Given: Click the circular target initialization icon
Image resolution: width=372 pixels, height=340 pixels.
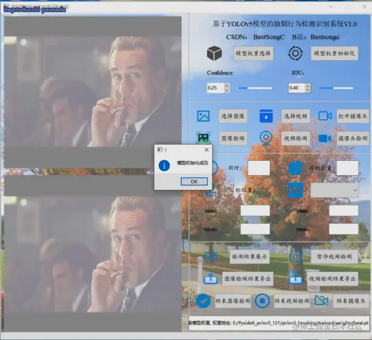Looking at the screenshot, I should click(295, 53).
